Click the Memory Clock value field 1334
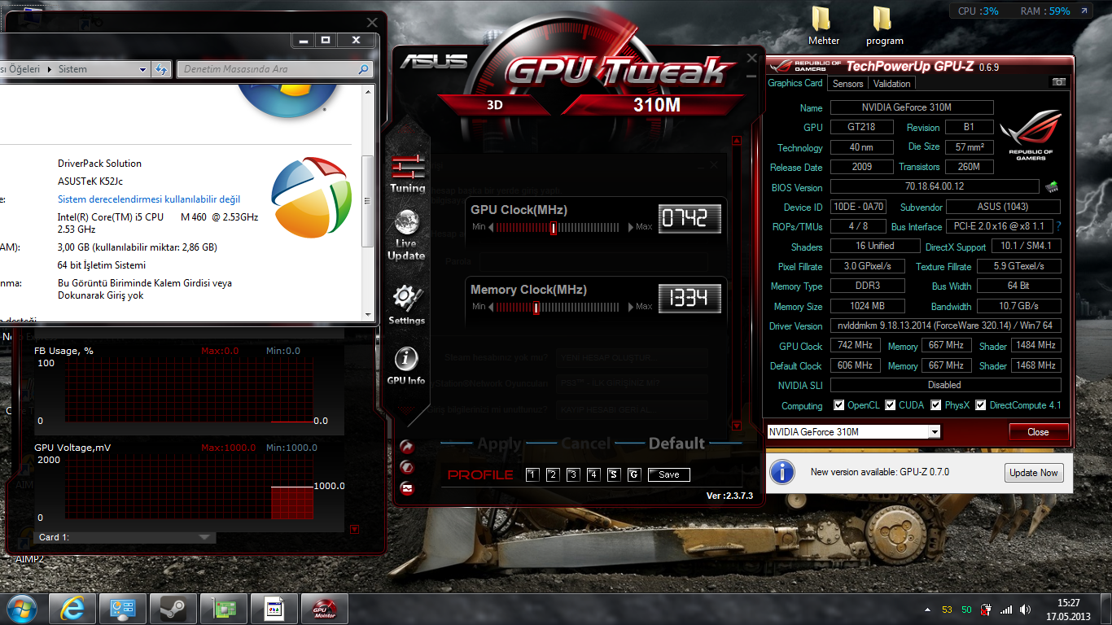 click(690, 299)
